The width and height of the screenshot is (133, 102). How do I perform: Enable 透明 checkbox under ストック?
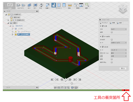(112, 59)
